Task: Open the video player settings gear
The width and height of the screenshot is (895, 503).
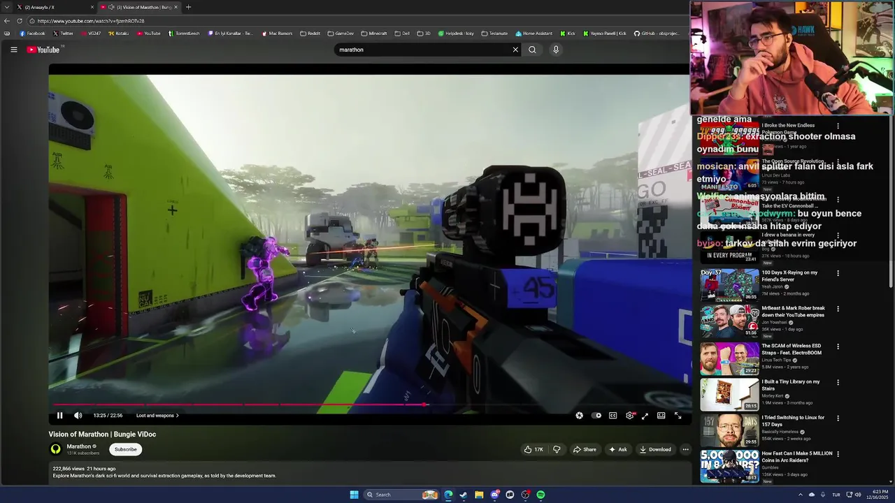Action: (630, 416)
